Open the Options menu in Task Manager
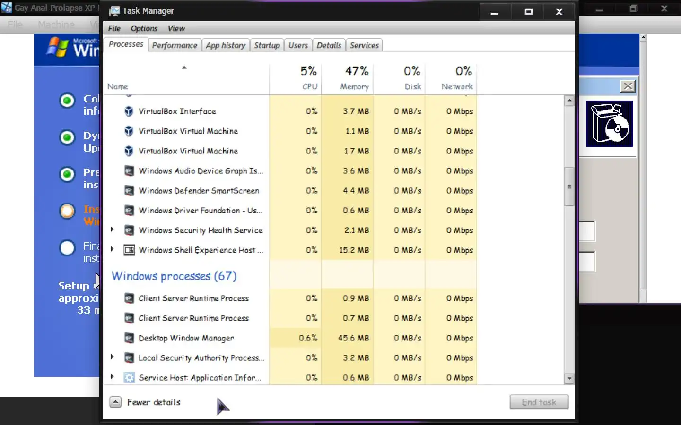 click(x=144, y=28)
